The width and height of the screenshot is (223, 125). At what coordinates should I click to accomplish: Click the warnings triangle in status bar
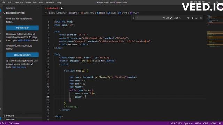3,123
